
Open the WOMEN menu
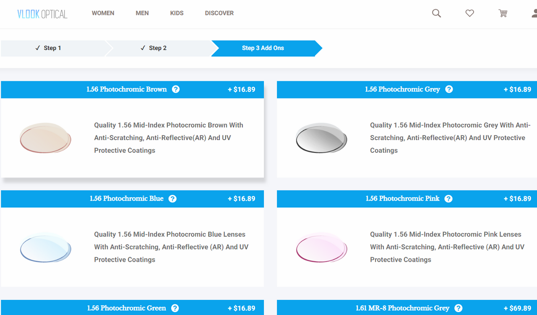point(103,13)
